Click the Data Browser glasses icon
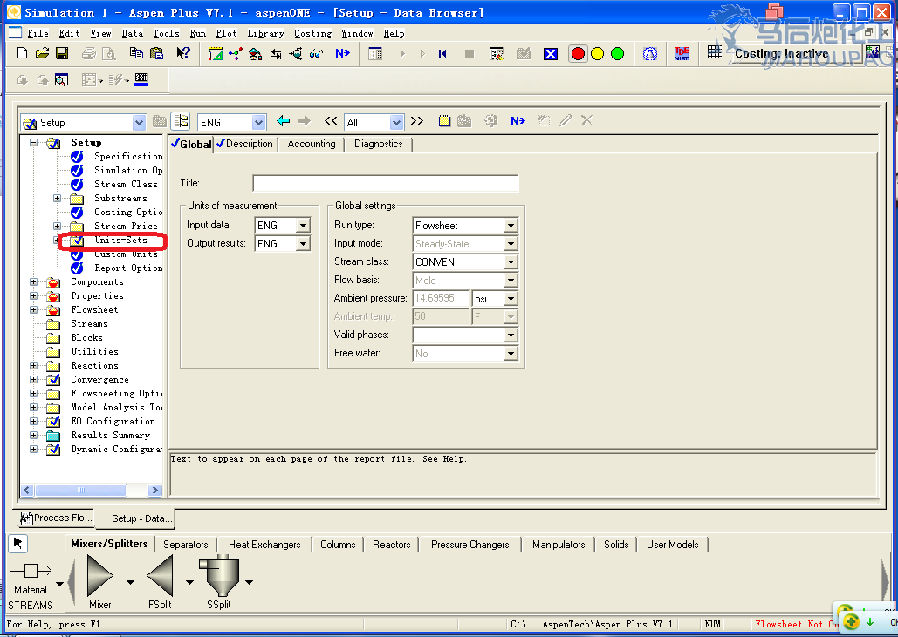Viewport: 898px width, 637px height. coord(316,54)
